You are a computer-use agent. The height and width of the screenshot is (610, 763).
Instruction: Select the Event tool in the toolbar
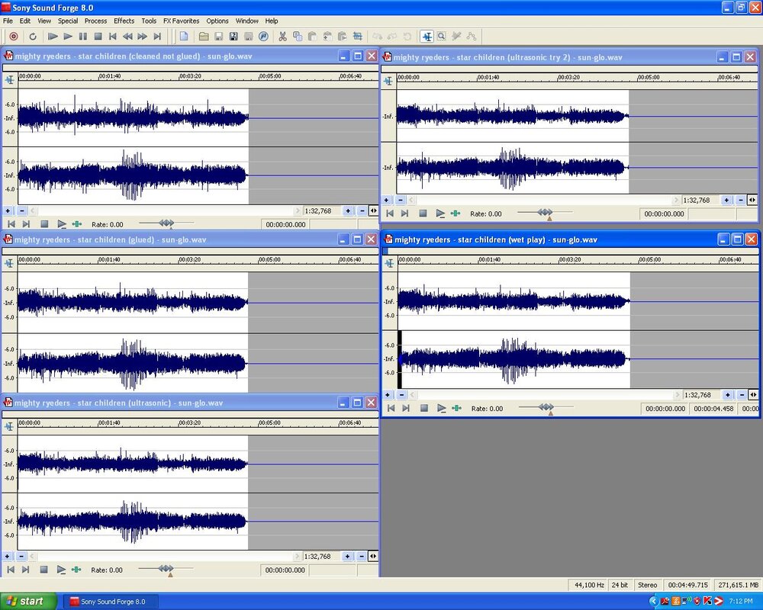click(471, 37)
